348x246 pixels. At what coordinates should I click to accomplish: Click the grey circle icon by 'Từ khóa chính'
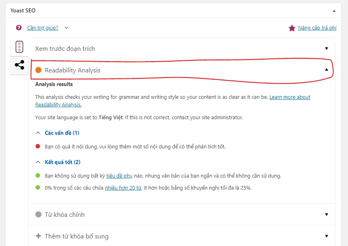coord(38,214)
